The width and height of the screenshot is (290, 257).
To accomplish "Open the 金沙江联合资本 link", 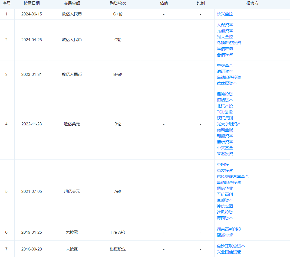I will pyautogui.click(x=231, y=246).
